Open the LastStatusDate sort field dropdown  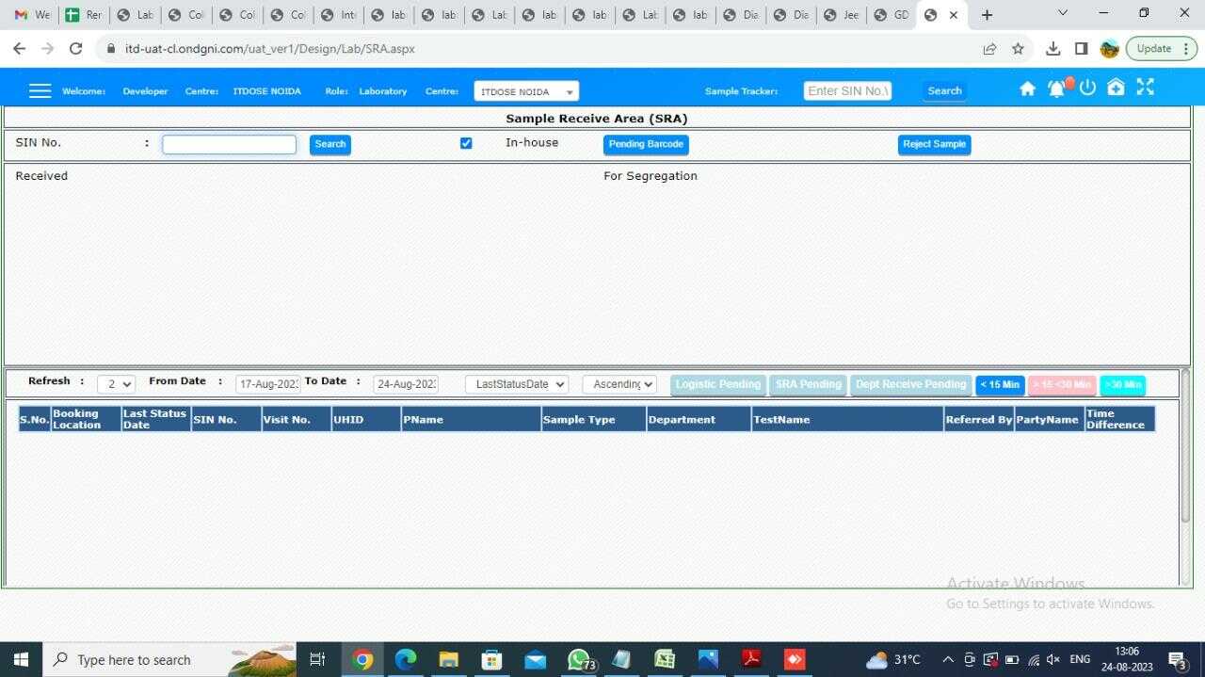(x=516, y=383)
